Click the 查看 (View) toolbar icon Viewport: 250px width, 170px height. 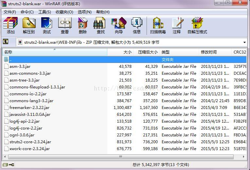click(65, 23)
